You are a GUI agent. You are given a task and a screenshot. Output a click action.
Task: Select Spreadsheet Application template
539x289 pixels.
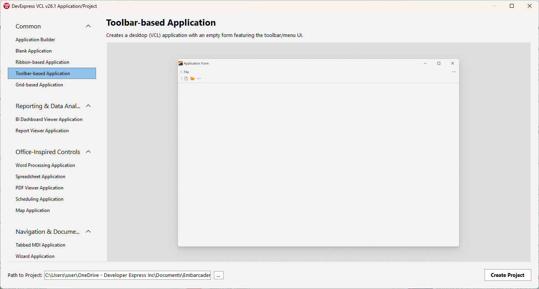point(52,177)
